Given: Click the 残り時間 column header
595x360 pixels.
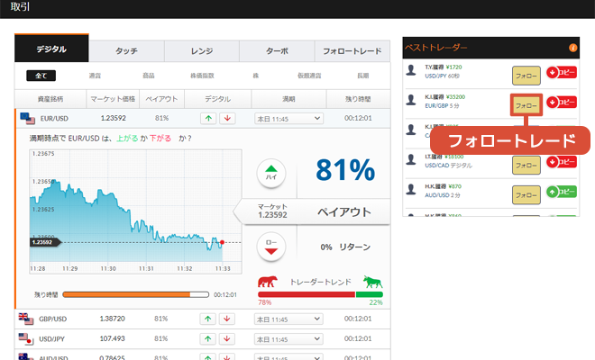Looking at the screenshot, I should (358, 99).
